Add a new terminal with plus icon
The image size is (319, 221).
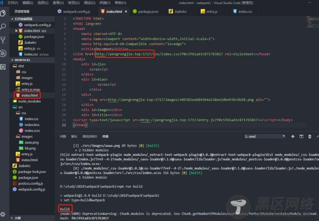coord(293,136)
